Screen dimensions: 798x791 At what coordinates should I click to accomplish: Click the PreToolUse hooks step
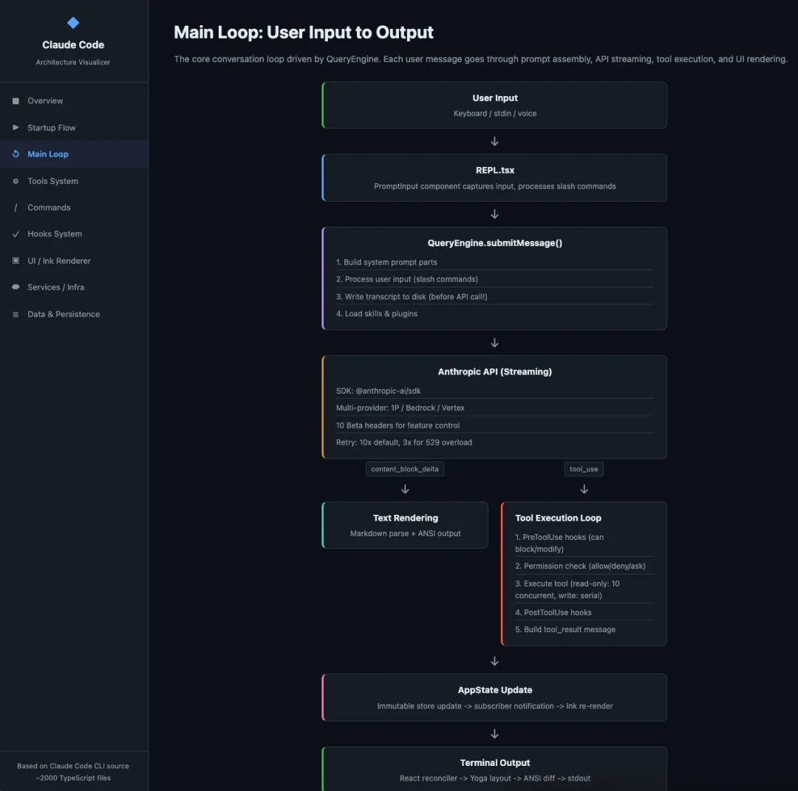pyautogui.click(x=584, y=543)
